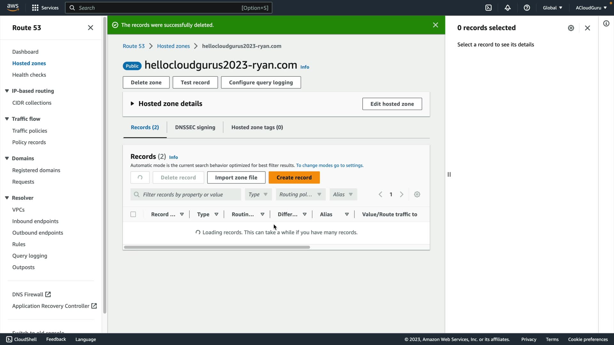The height and width of the screenshot is (345, 614).
Task: Open the Routing policy filter dropdown
Action: click(300, 195)
